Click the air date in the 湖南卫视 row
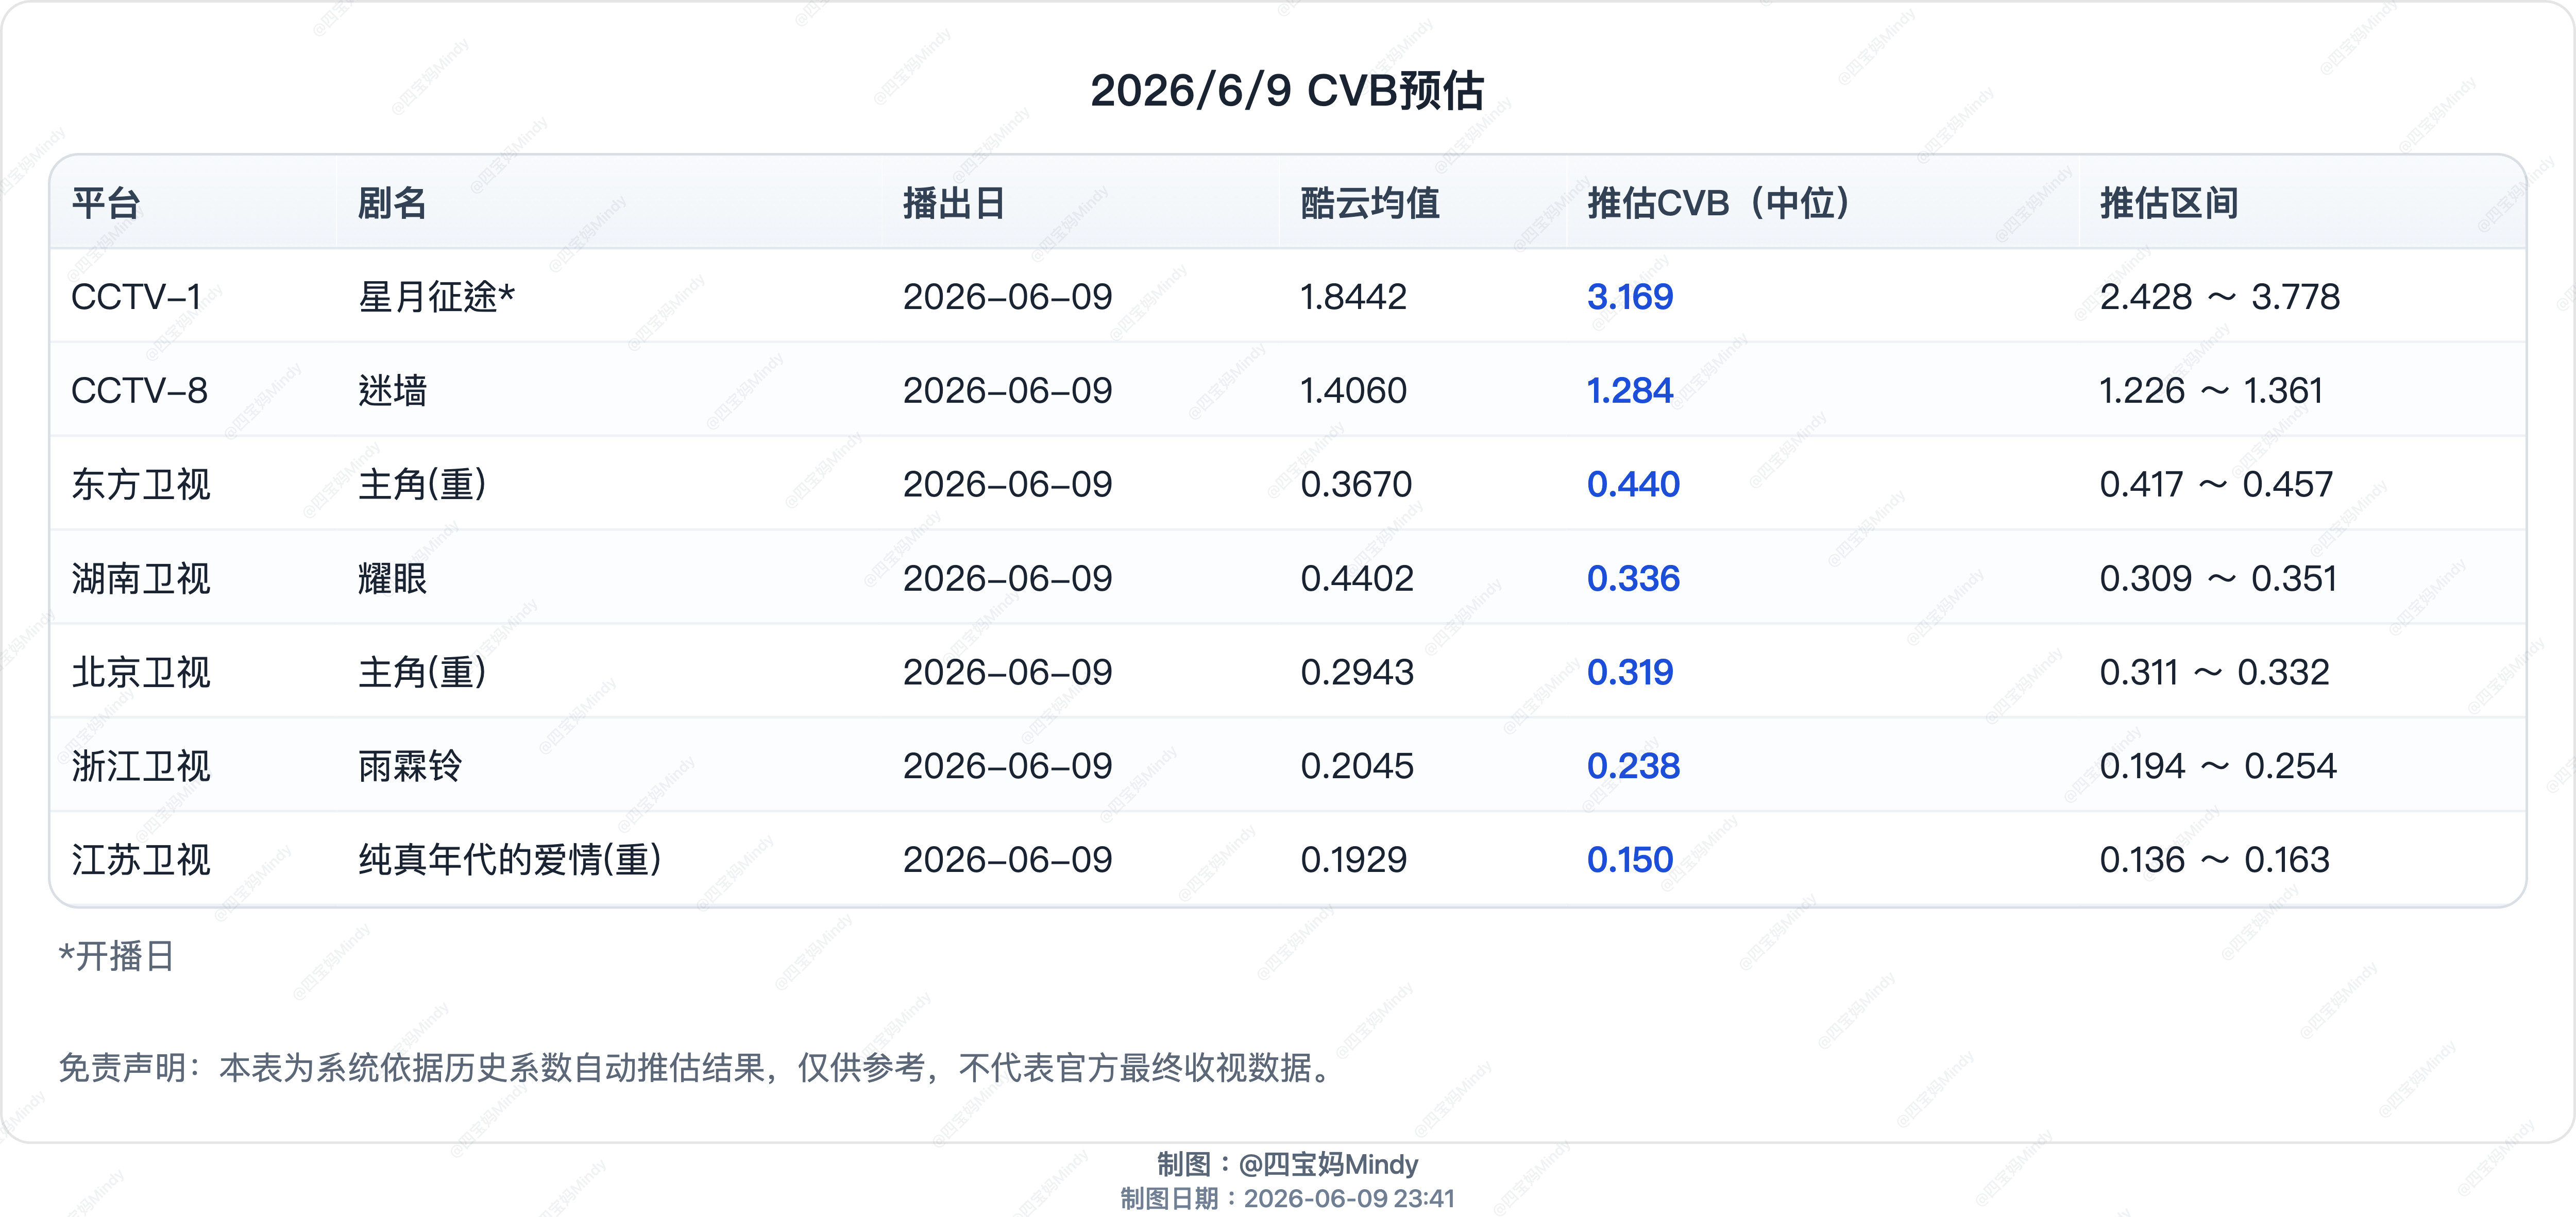 [x=1007, y=579]
